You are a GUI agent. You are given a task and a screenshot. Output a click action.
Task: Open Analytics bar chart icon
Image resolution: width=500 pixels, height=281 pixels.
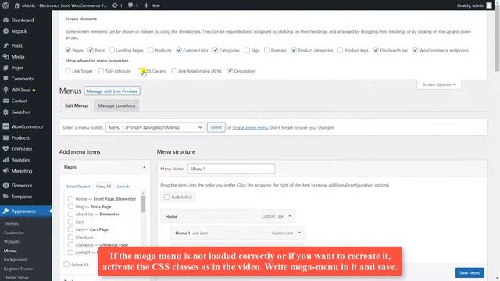tap(5, 160)
